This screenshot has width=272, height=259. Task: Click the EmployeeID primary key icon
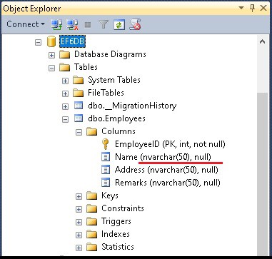point(105,144)
